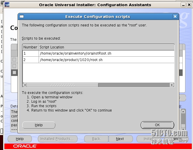The image size is (193, 150).
Task: Open the dialog window menu icon
Action: coord(22,16)
